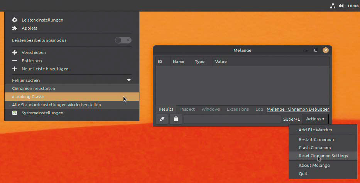Click the volume speaker icon
Screen dimensions: 360x183
(x=341, y=6)
